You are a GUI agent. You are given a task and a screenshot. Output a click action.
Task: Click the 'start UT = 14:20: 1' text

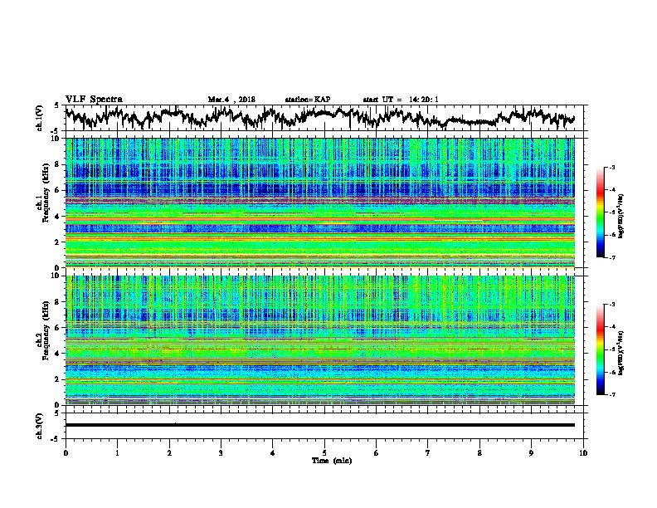[401, 100]
